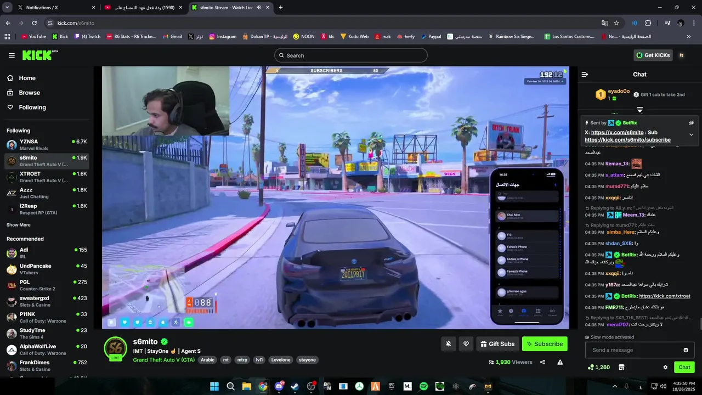Click the Kick Search box
The height and width of the screenshot is (395, 702).
click(x=351, y=55)
